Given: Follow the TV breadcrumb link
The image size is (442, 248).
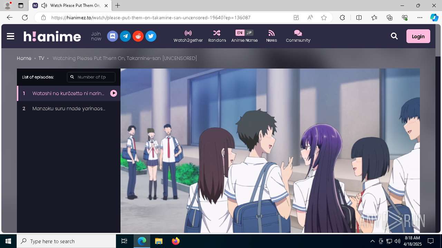Looking at the screenshot, I should pyautogui.click(x=41, y=58).
